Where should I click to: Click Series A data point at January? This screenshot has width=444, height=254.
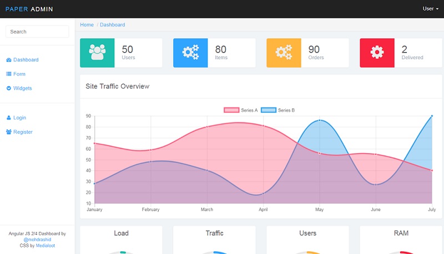coord(94,143)
